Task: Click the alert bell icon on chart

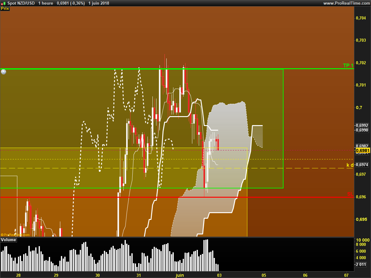Action: [x=3, y=72]
